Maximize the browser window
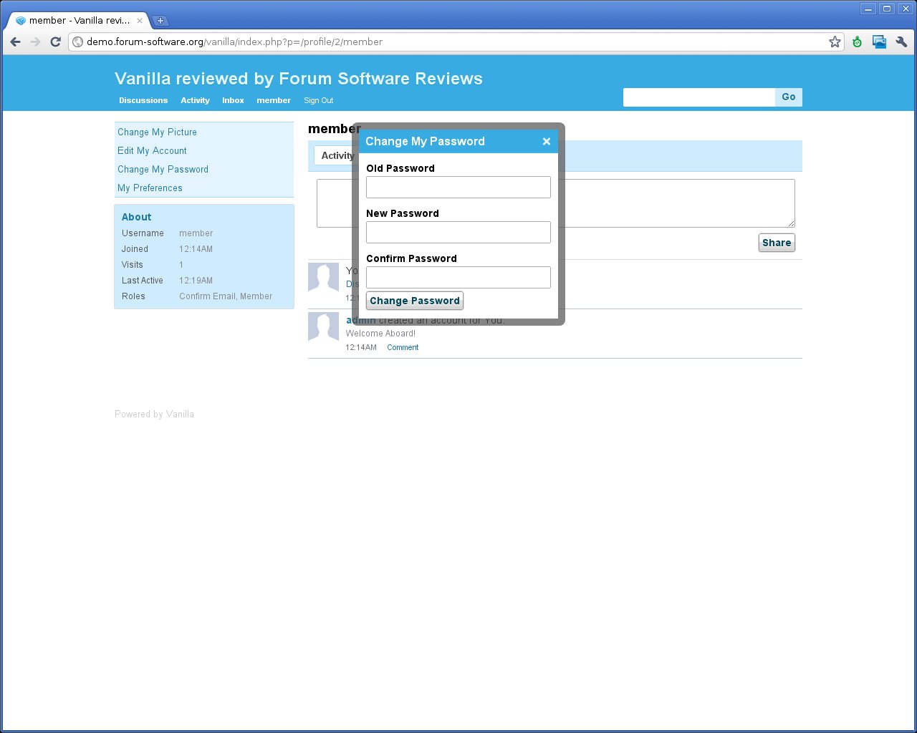 coord(887,9)
